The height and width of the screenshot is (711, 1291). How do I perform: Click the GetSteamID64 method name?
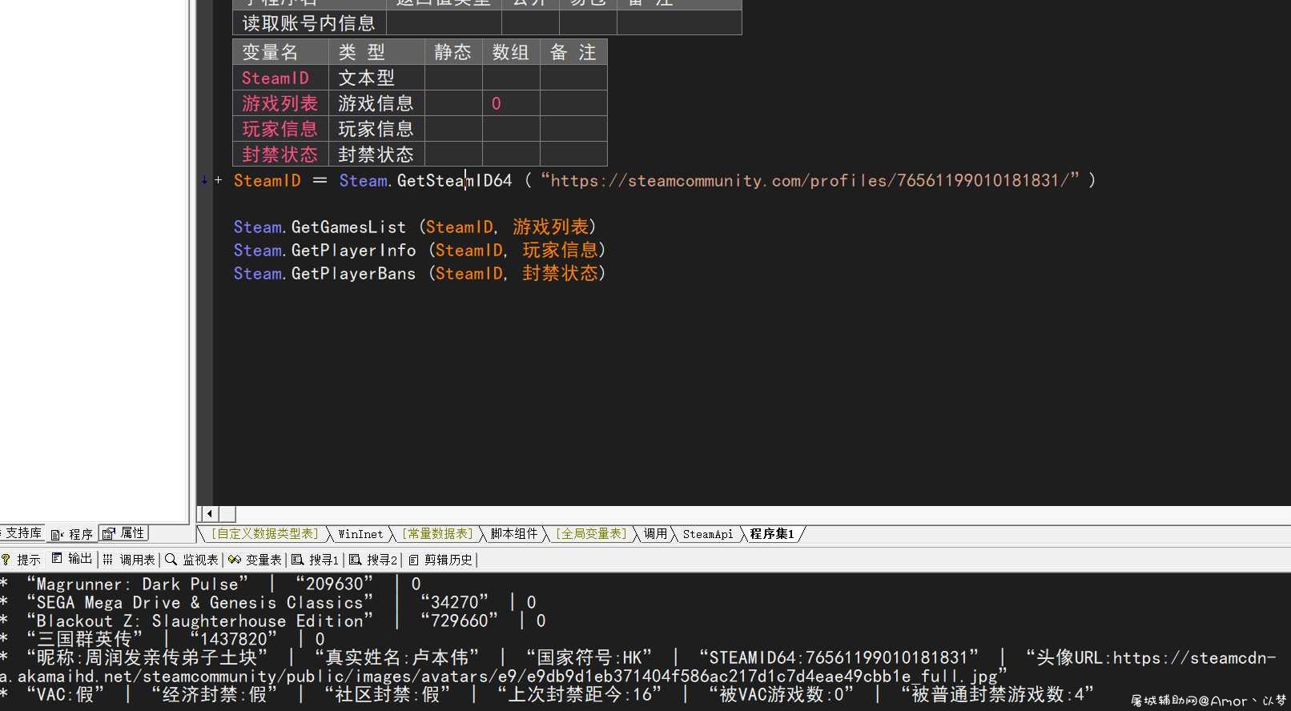click(x=454, y=180)
